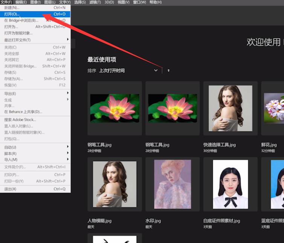Open first 钢笔工具.jpg lotus thumbnail
Screen dimensions: 284x243
pyautogui.click(x=115, y=108)
